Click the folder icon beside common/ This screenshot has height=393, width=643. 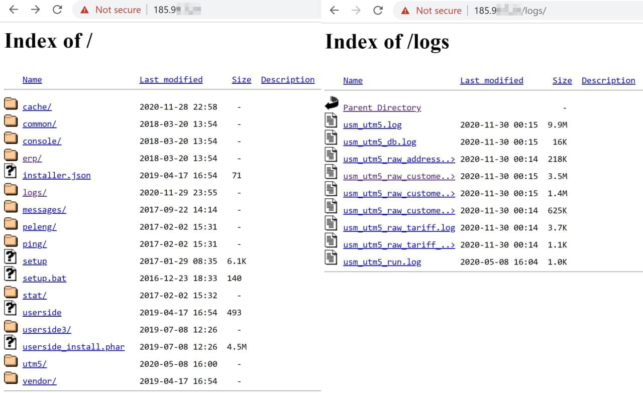11,121
